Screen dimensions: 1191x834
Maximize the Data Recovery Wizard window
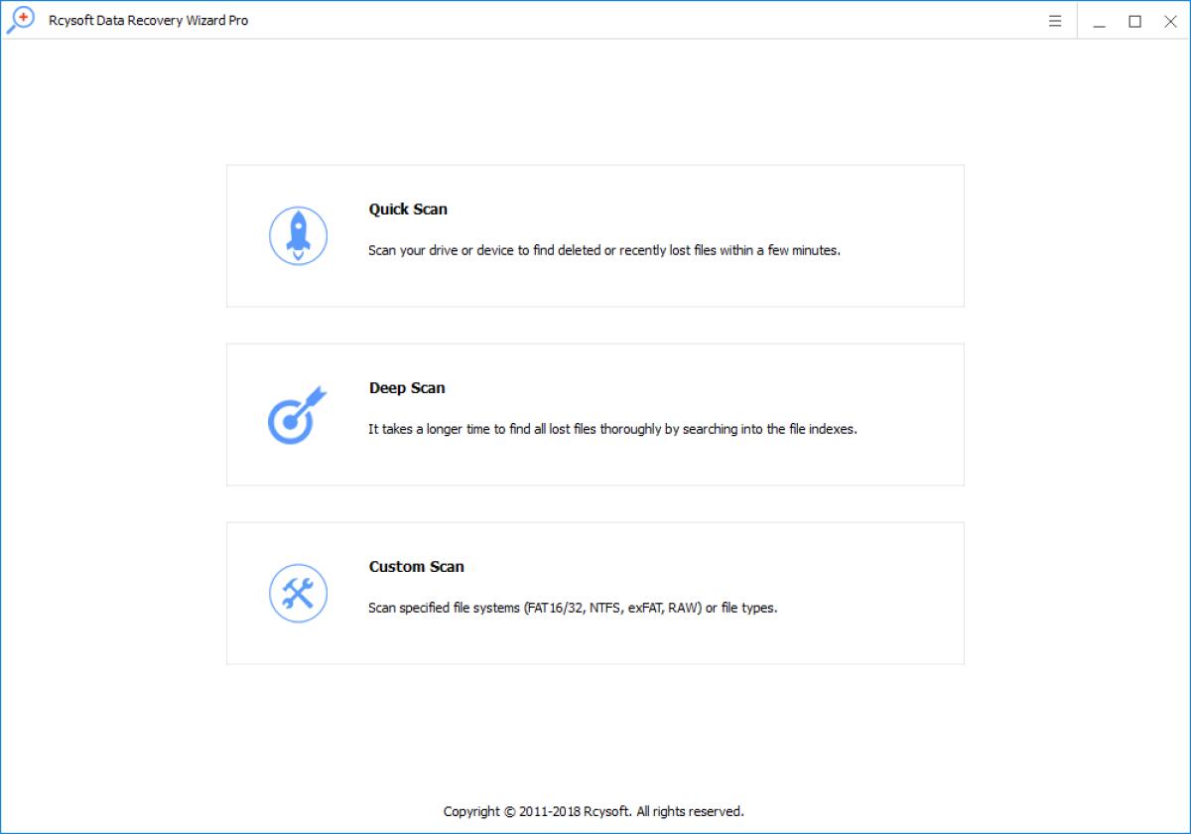[1134, 21]
